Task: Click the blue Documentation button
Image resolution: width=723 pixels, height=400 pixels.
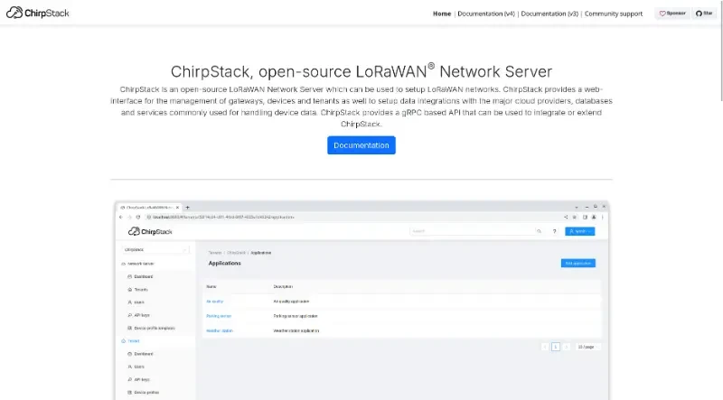Action: [361, 145]
